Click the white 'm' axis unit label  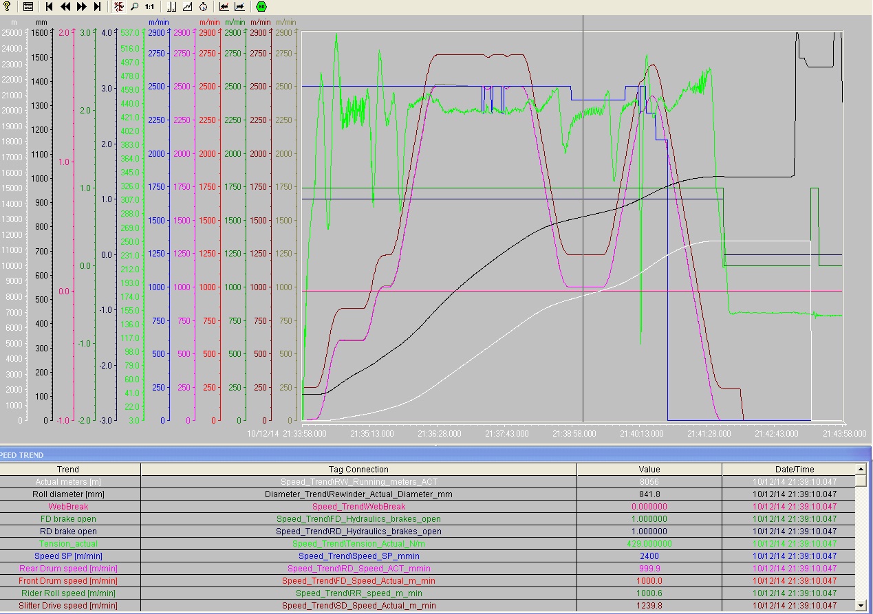pos(14,23)
